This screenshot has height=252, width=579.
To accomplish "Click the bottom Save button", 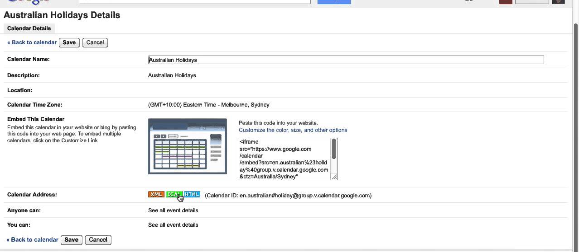I will [x=71, y=240].
